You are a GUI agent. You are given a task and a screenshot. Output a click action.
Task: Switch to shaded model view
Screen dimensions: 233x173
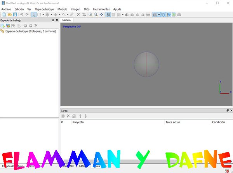127,15
